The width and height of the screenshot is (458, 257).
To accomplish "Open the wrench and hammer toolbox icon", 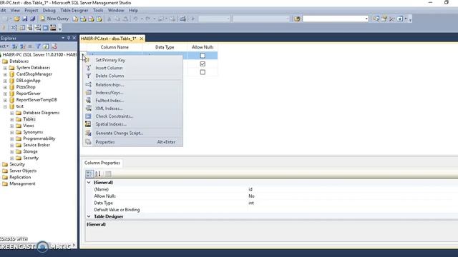I will (392, 19).
